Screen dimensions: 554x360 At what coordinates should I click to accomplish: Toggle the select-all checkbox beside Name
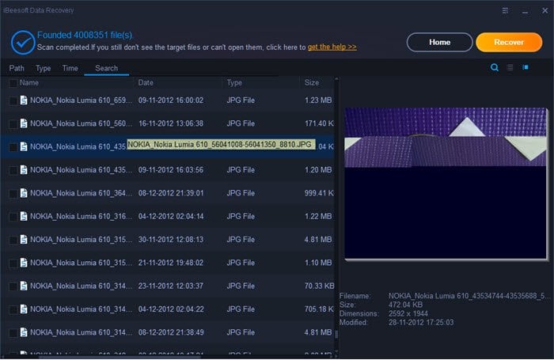click(13, 83)
